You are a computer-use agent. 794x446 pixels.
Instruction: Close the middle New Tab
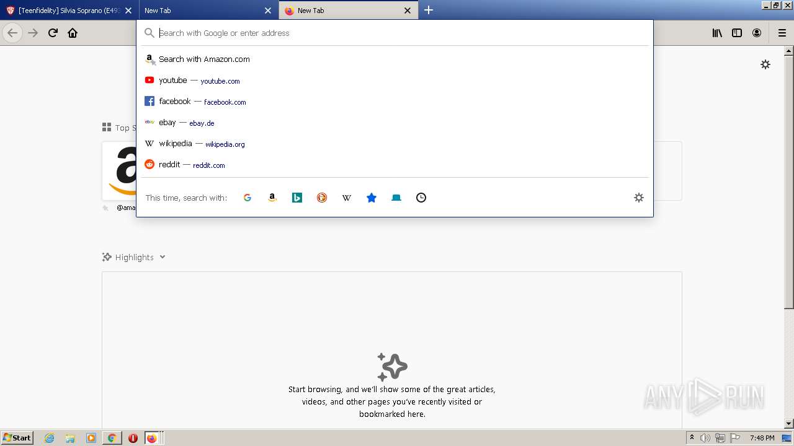click(x=268, y=11)
